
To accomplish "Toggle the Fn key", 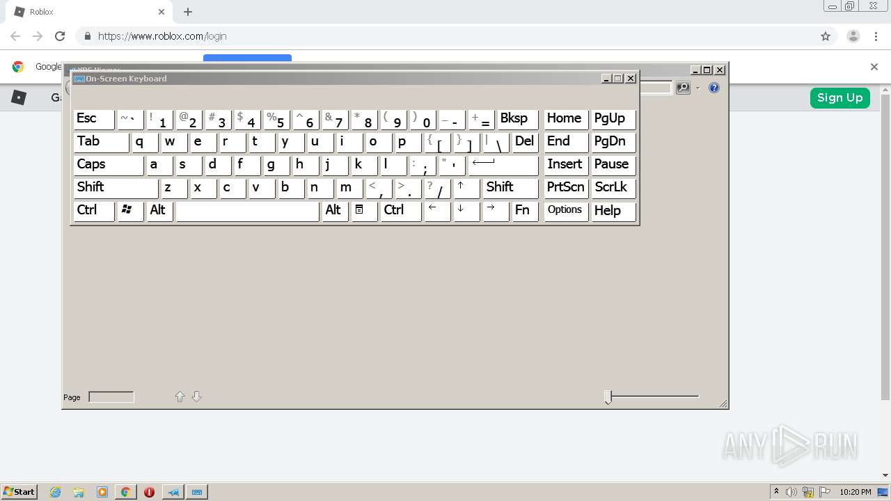I will coord(525,211).
